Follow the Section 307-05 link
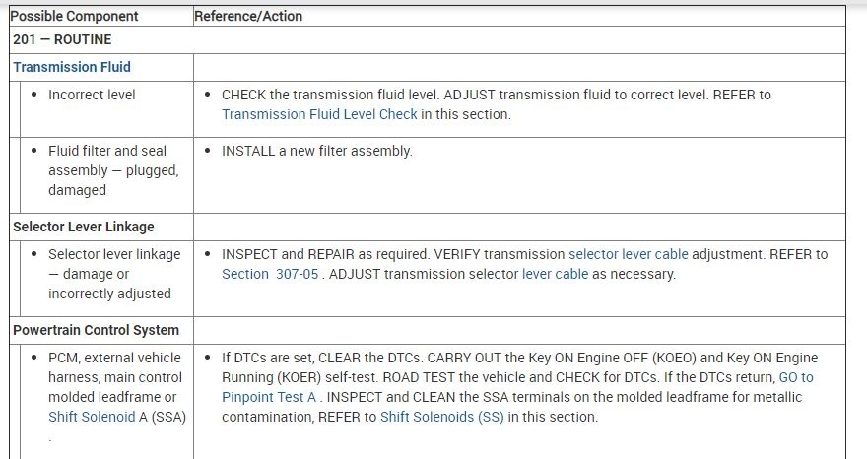Image resolution: width=867 pixels, height=459 pixels. point(270,274)
